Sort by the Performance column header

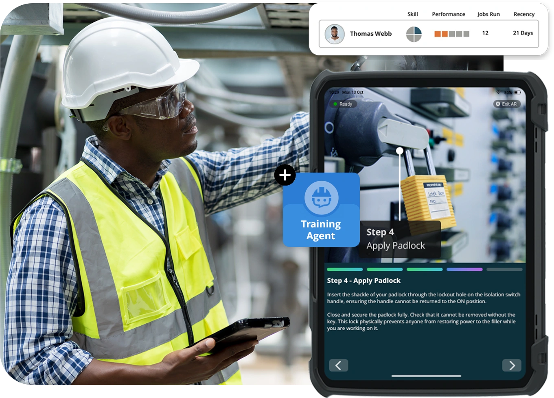point(449,14)
